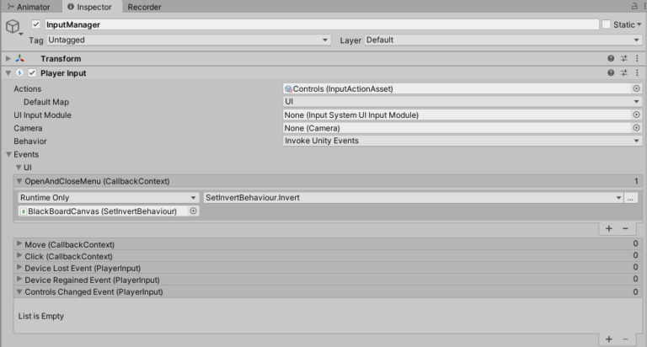Open help for Player Input component
Viewport: 647px width, 347px height.
611,73
